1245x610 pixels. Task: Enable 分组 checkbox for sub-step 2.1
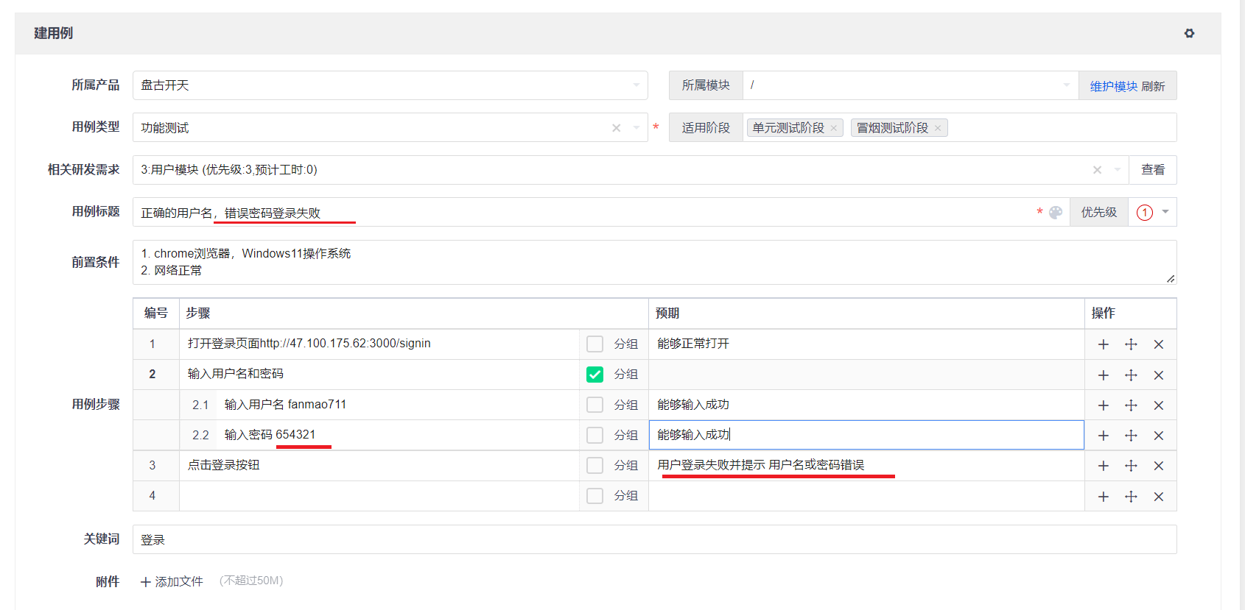coord(595,405)
